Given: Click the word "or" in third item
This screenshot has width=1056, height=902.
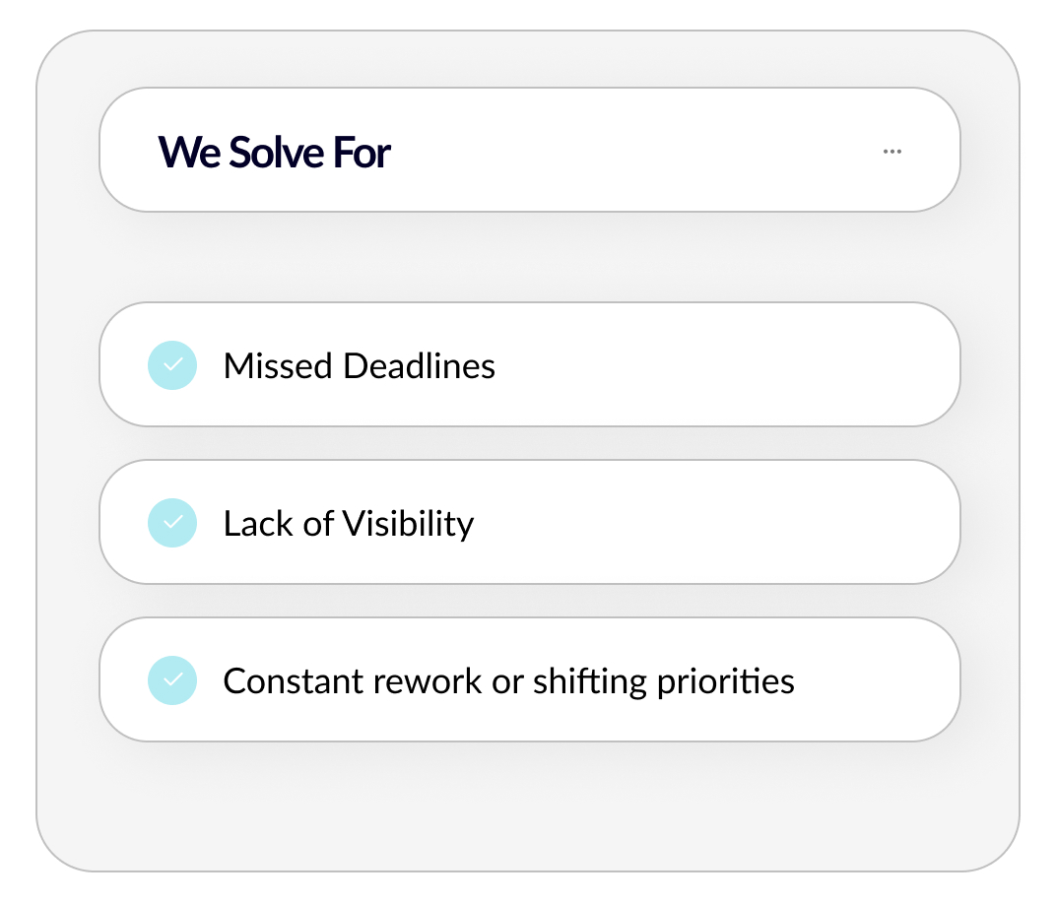Looking at the screenshot, I should point(506,681).
